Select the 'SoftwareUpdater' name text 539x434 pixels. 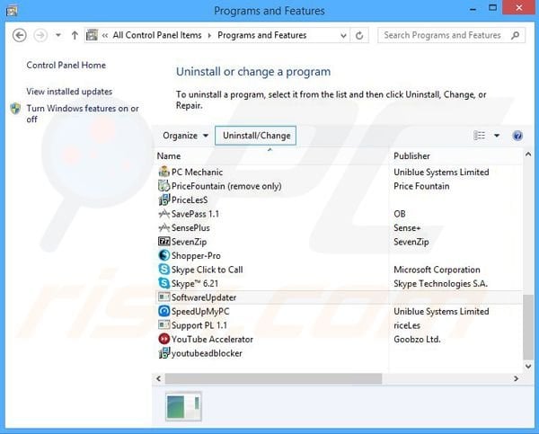coord(204,297)
